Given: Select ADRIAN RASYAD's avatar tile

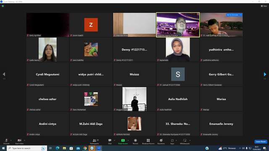Looking at the screenshot, I should click(134, 124).
